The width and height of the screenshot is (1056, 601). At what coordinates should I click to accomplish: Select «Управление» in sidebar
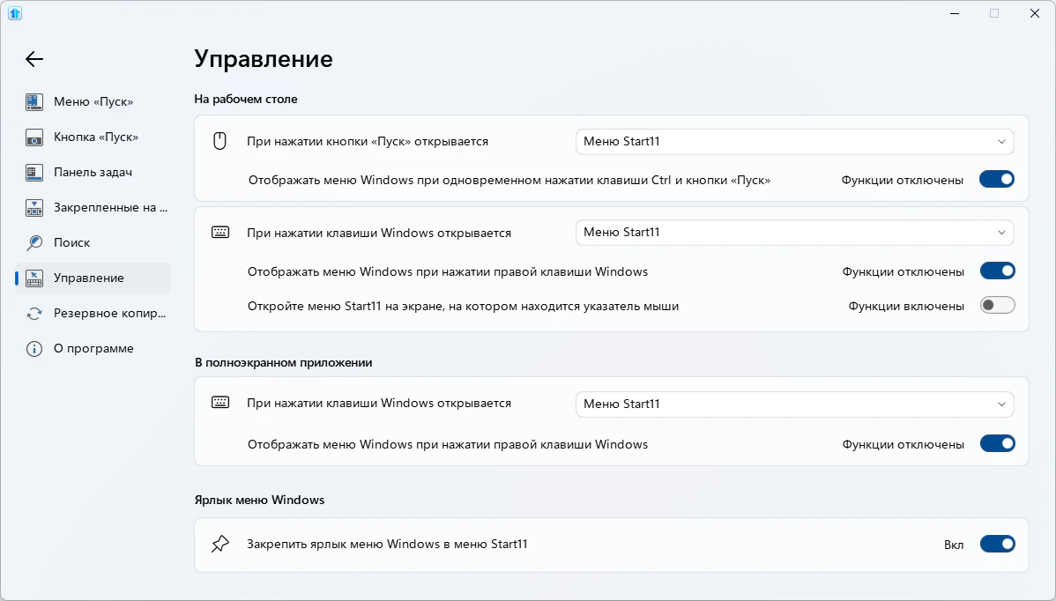coord(93,278)
